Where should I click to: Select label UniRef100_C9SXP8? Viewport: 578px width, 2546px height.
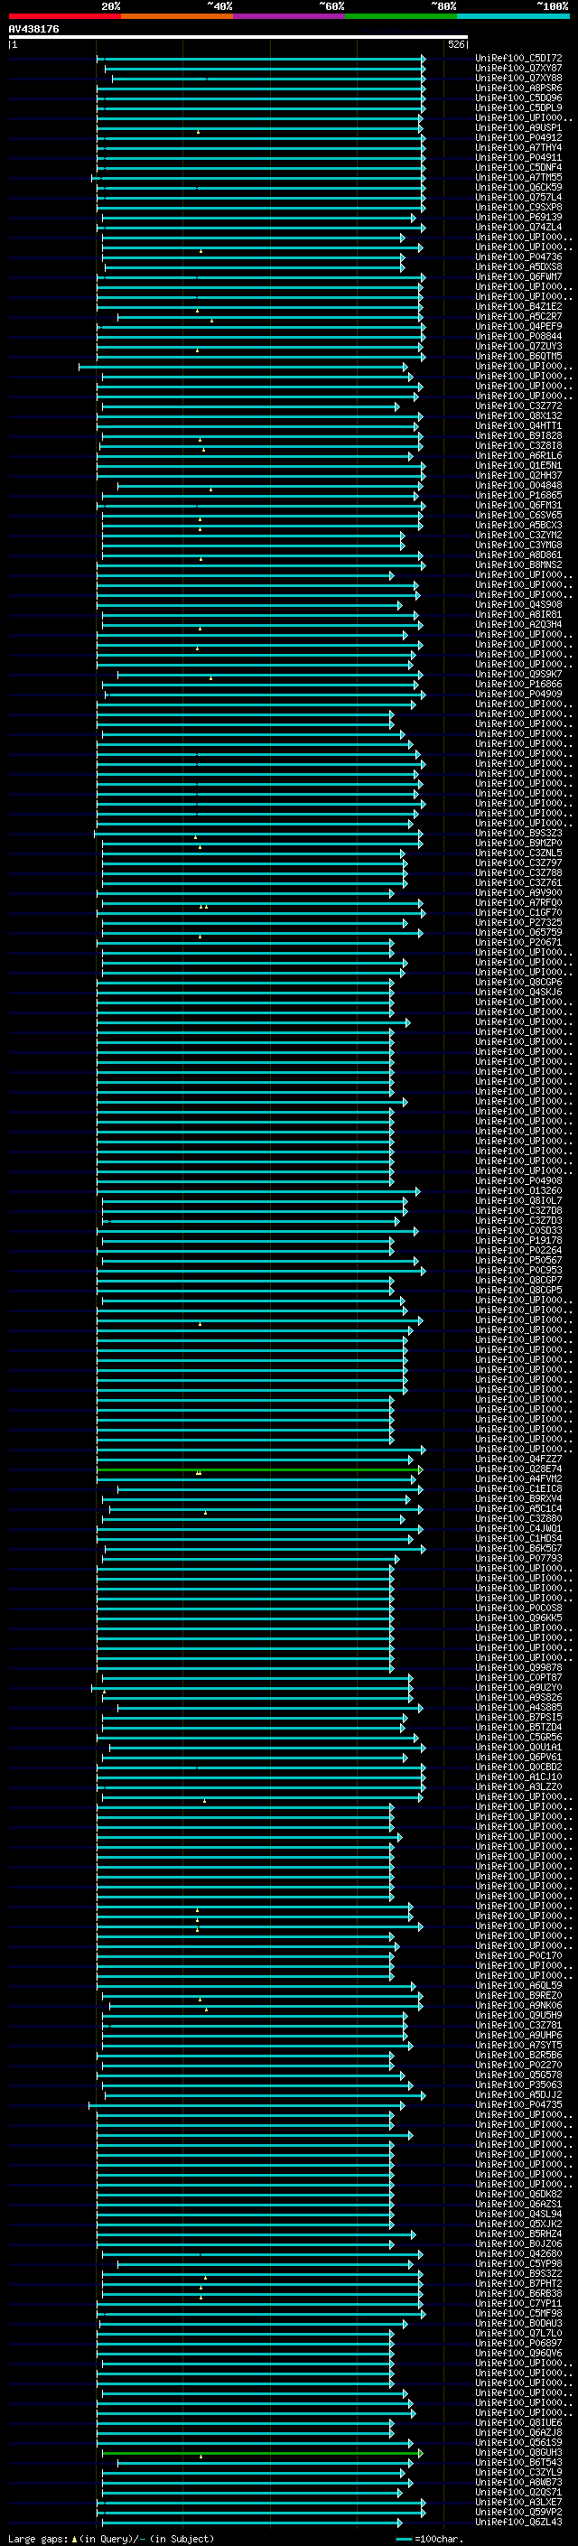518,208
